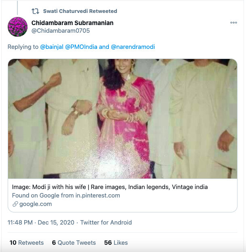
Task: Click the @narendramodi mention
Action: [x=133, y=47]
